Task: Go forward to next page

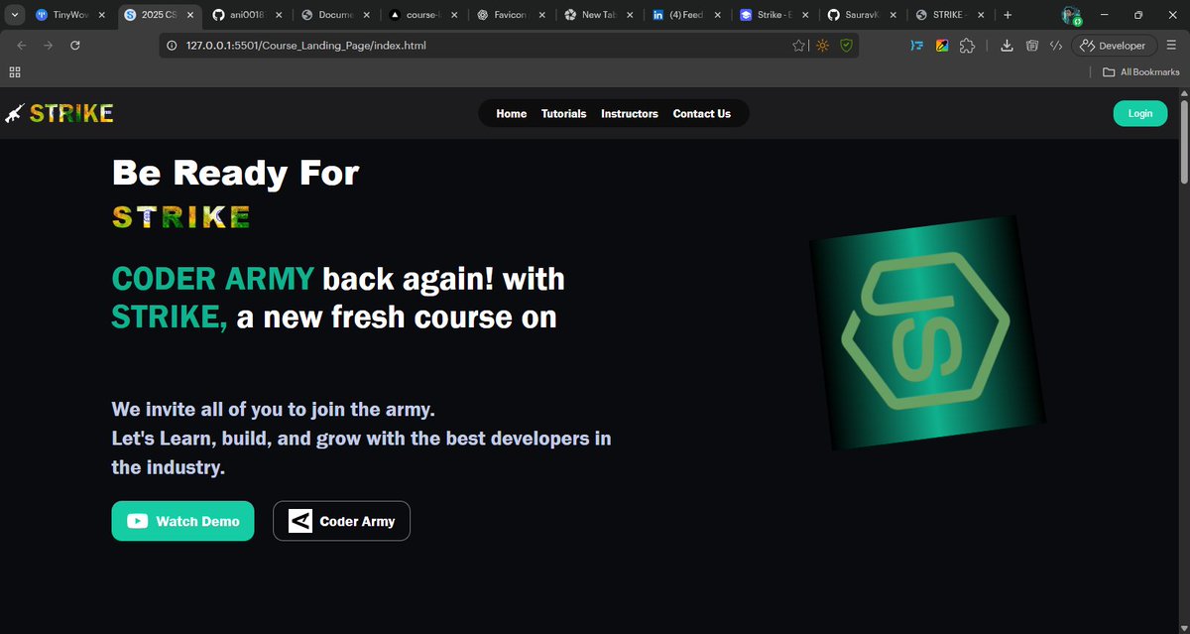Action: [x=49, y=46]
